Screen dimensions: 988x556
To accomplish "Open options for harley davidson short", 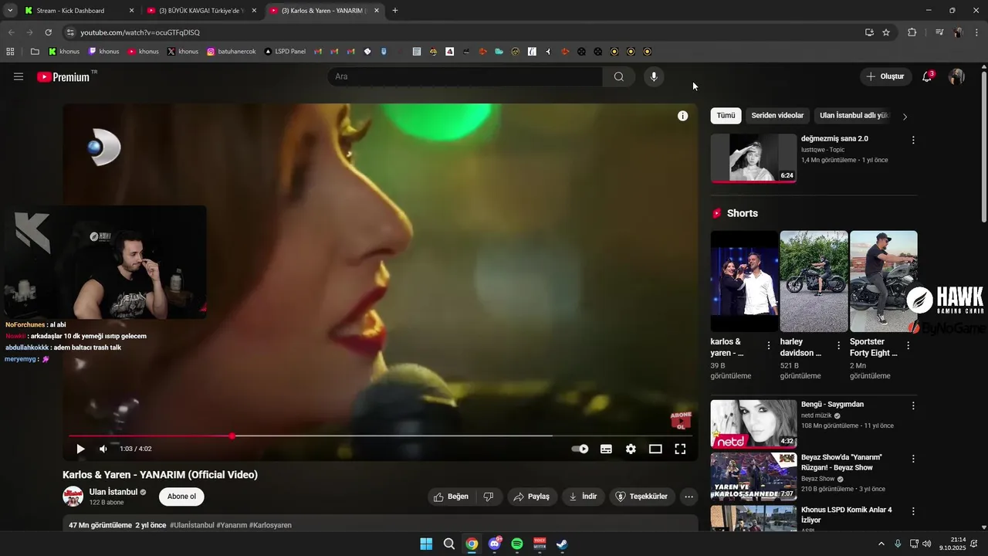I will 838,346.
